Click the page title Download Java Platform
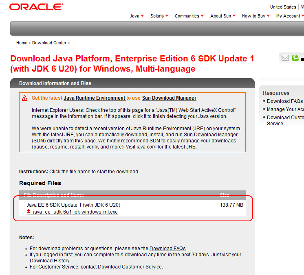Screen dimensions: 304x275 tap(132, 64)
